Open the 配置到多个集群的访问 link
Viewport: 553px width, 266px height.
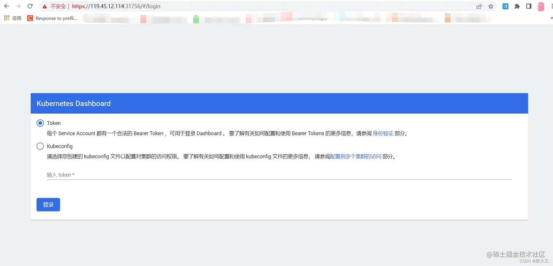coord(356,157)
